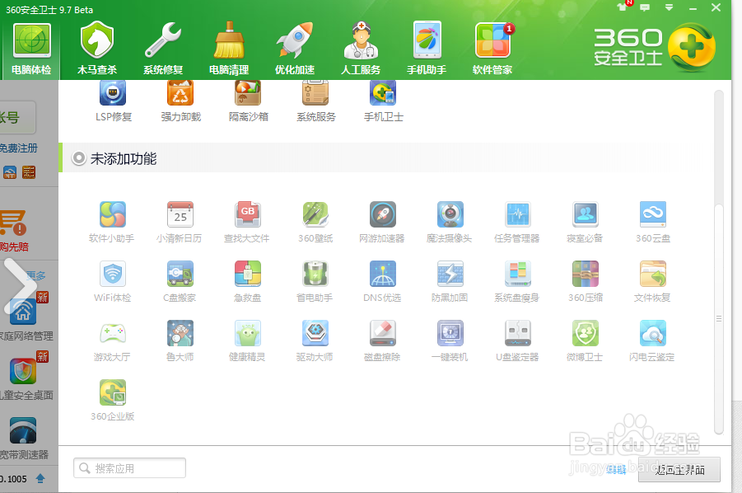Switch to the 木马查杀 tab
The height and width of the screenshot is (493, 742).
[x=97, y=49]
